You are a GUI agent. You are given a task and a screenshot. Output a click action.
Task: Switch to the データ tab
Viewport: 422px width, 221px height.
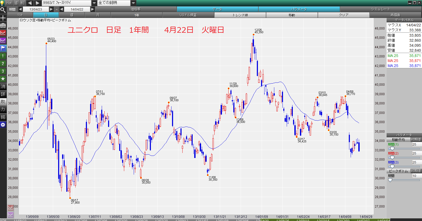coord(217,9)
